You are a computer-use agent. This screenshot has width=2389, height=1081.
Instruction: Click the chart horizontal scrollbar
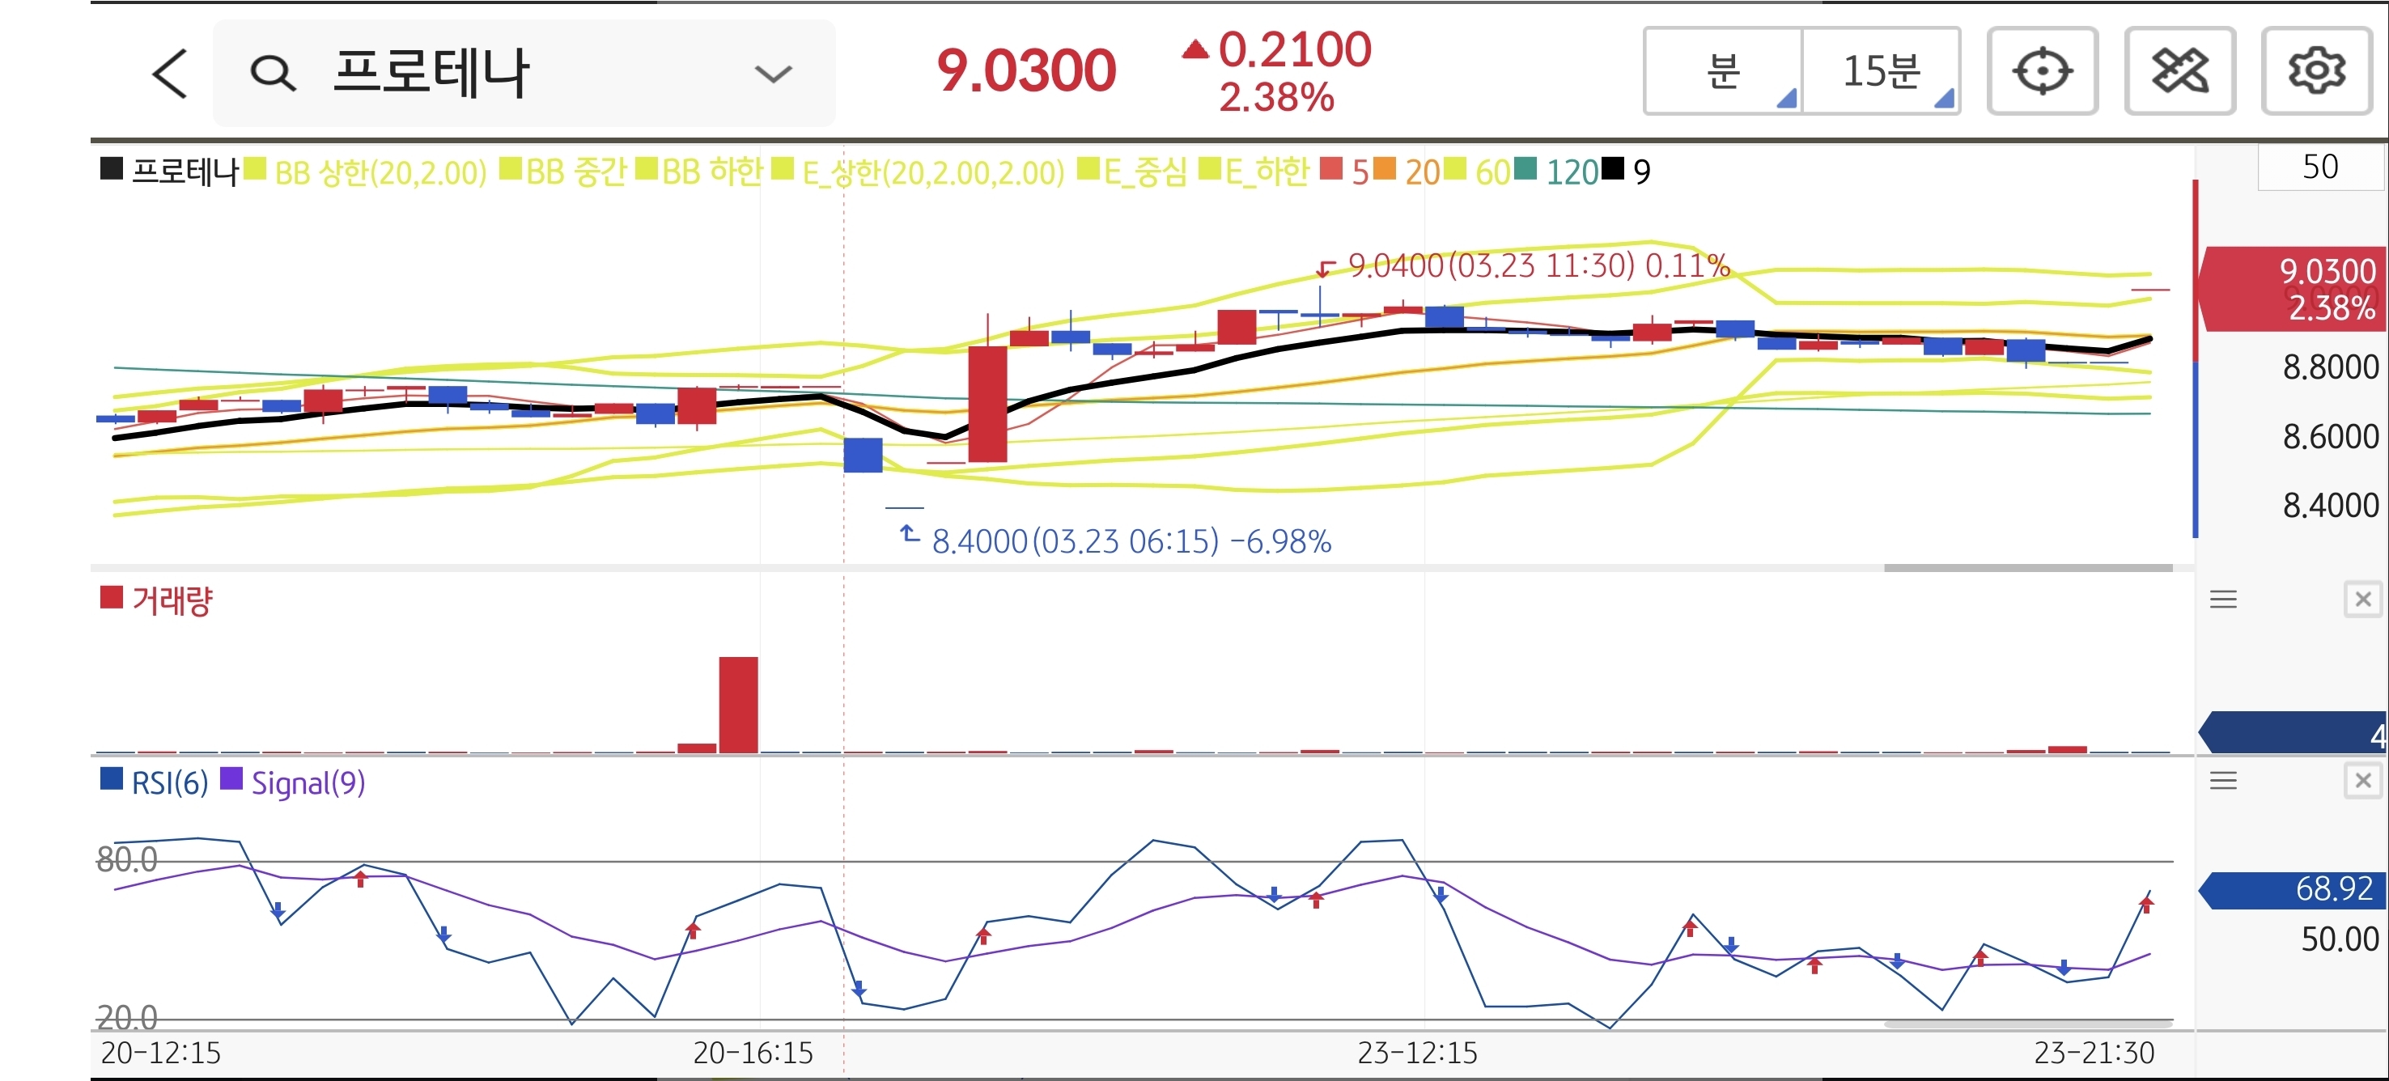tap(2027, 567)
